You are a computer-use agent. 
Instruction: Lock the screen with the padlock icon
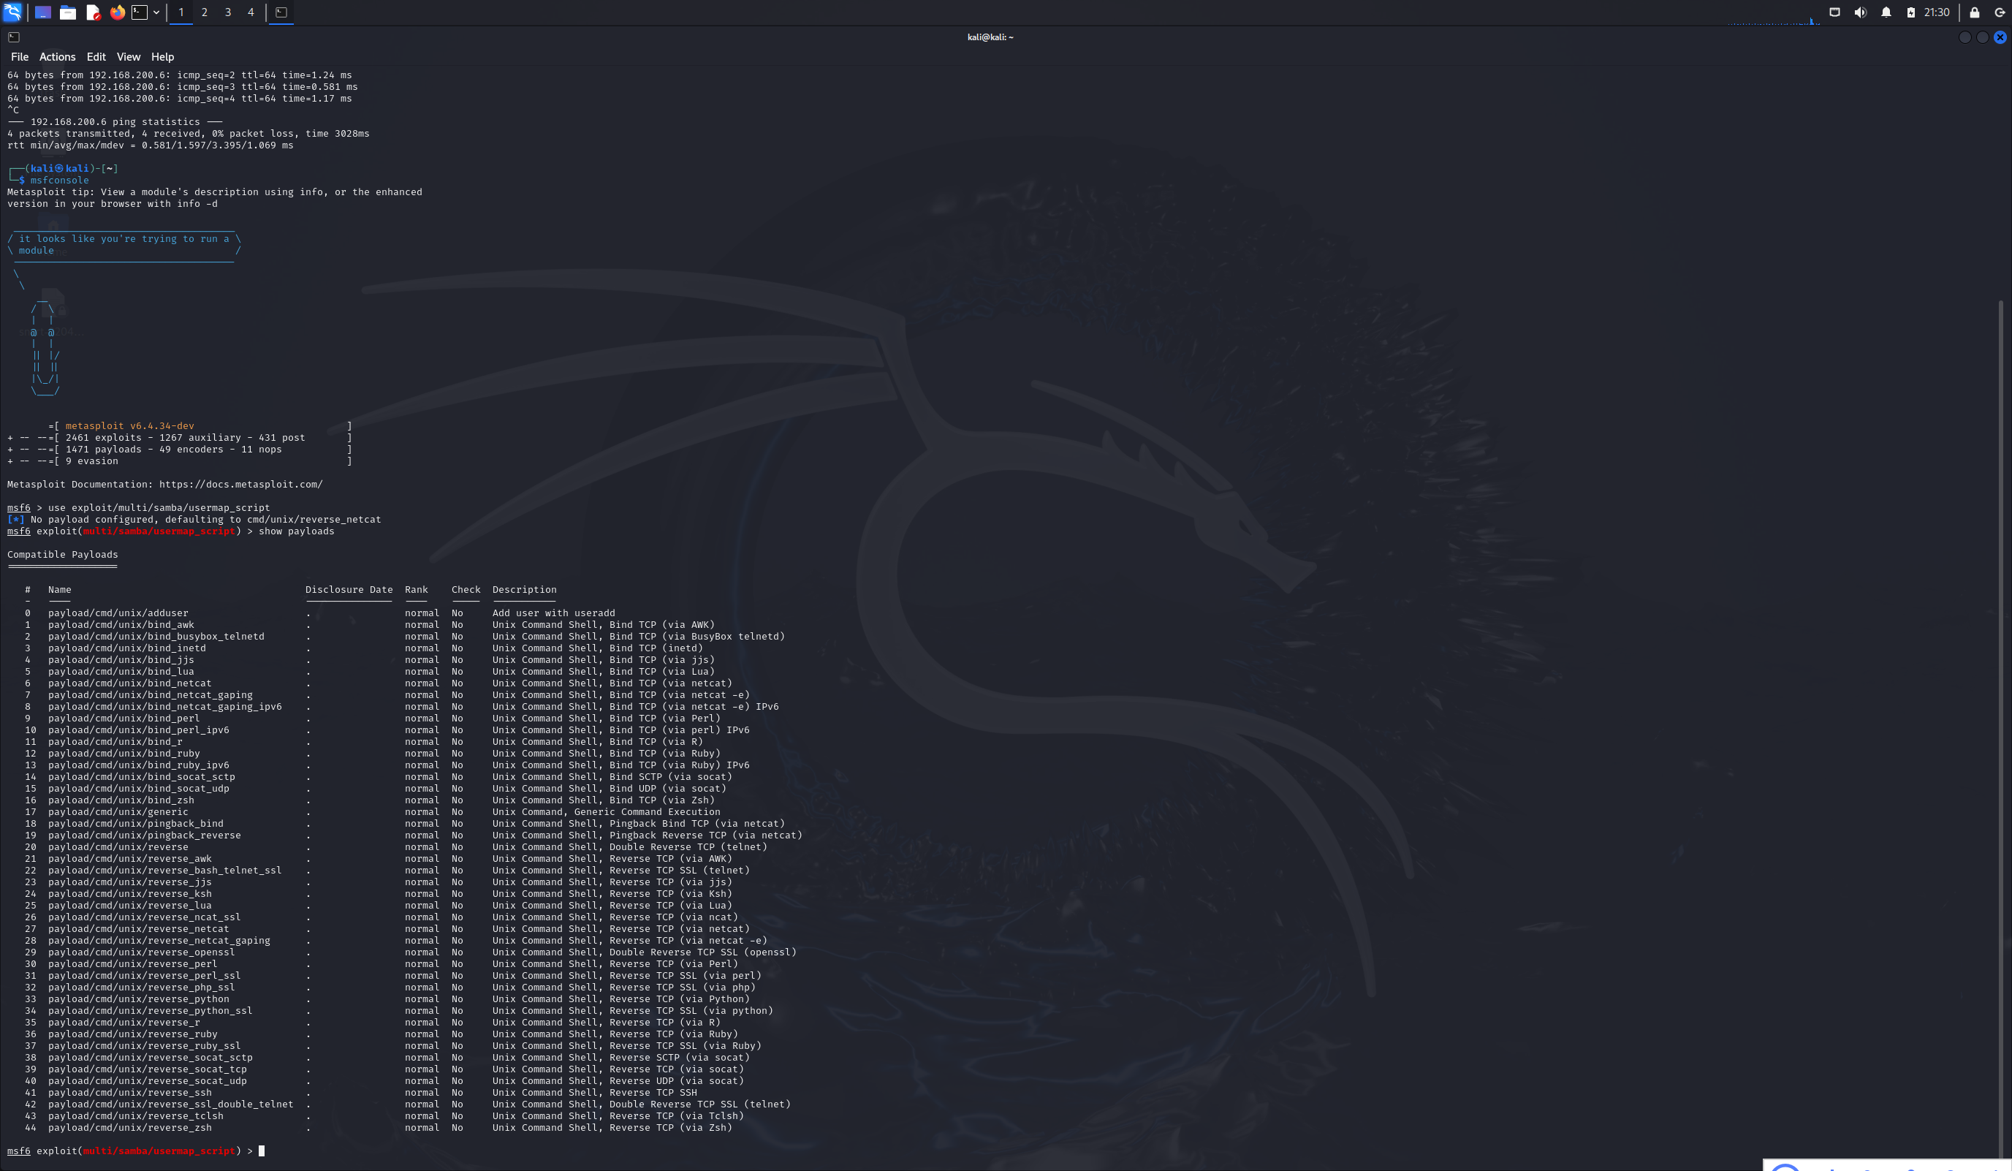pos(1975,12)
